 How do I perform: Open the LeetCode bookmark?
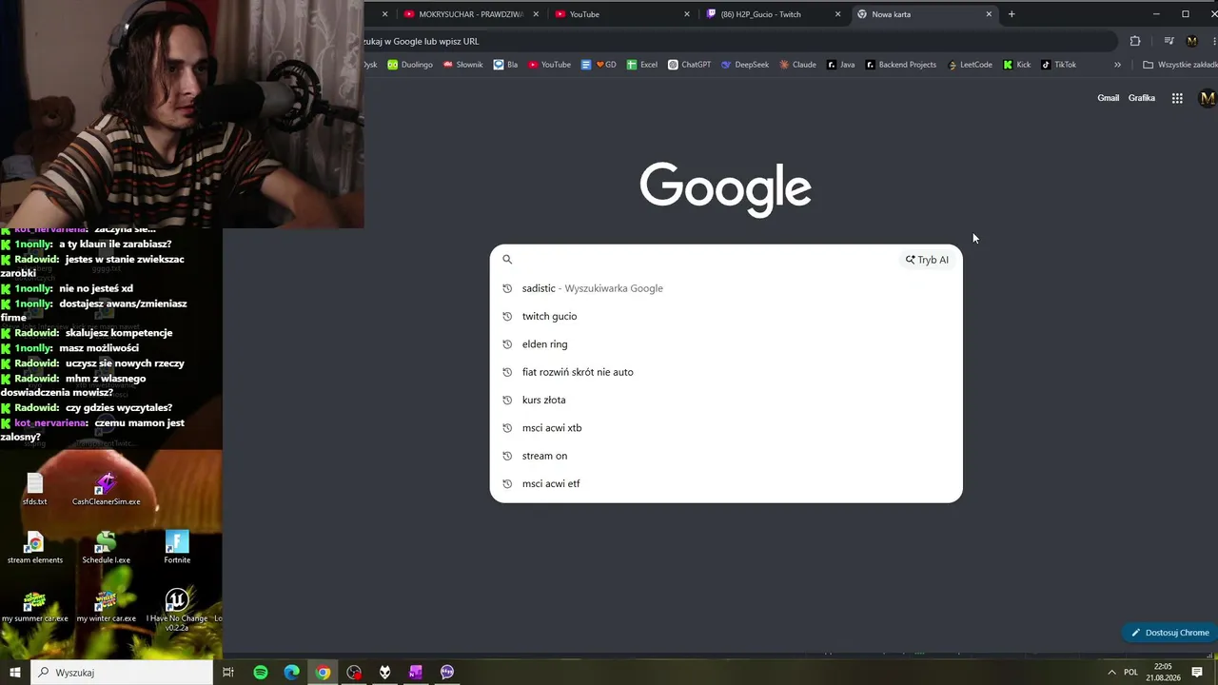click(x=970, y=65)
